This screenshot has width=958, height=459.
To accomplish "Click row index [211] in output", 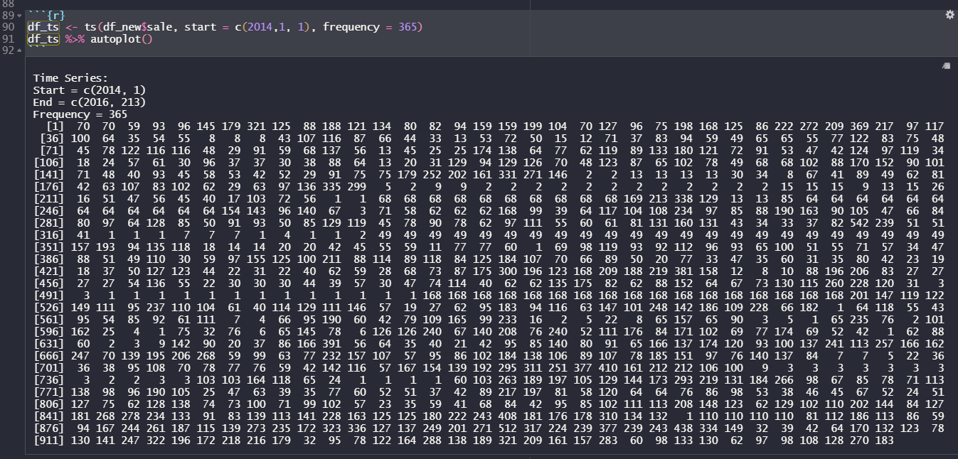I will (x=48, y=198).
